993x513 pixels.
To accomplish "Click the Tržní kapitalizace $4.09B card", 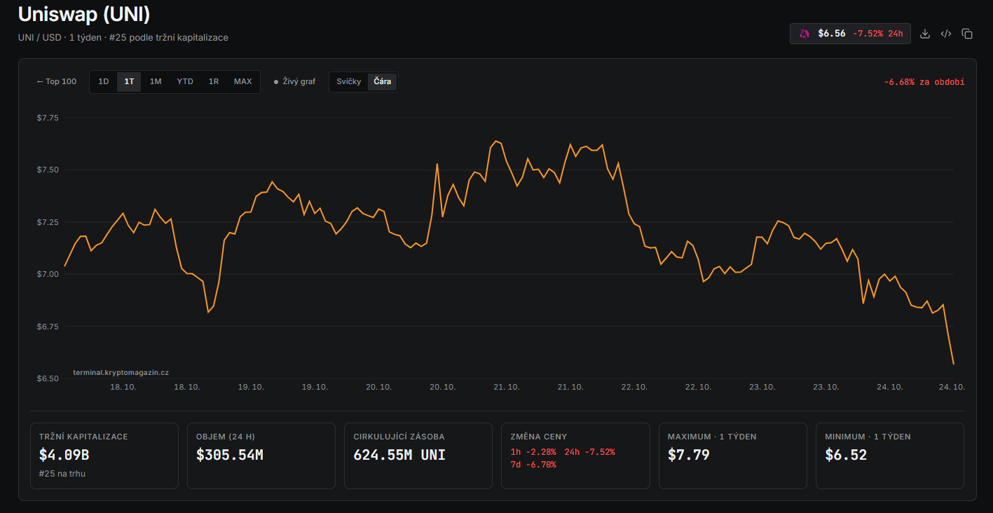I will pyautogui.click(x=104, y=456).
